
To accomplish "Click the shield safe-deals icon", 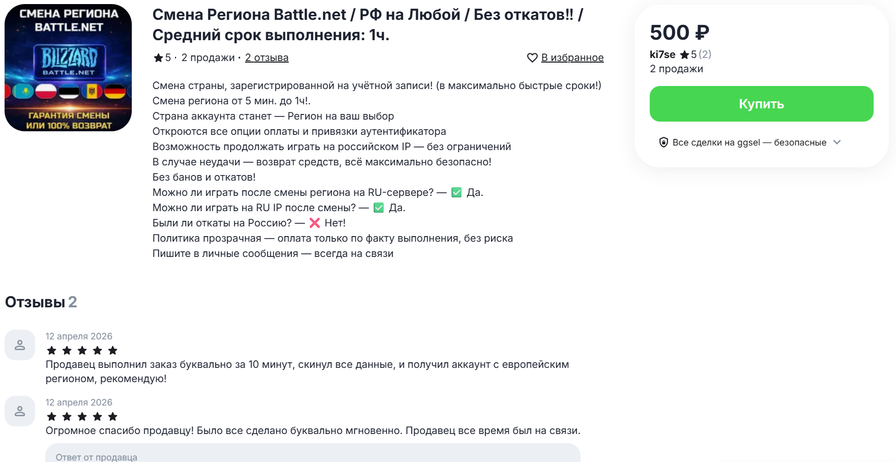I will 663,142.
